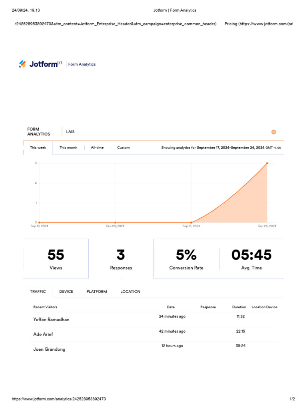Switch to This month range

coord(68,148)
